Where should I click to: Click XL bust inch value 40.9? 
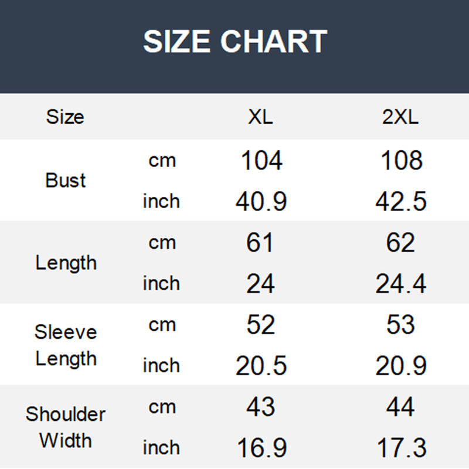(x=261, y=202)
